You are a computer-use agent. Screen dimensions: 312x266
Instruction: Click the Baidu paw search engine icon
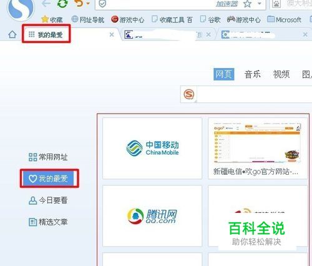276,4
